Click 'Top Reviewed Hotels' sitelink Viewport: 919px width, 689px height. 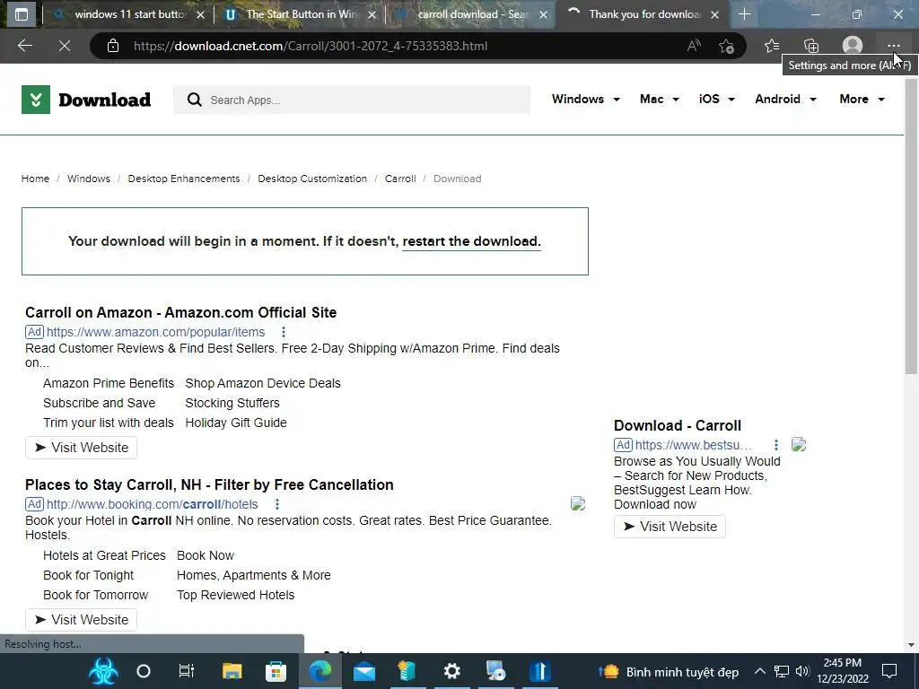(x=236, y=596)
